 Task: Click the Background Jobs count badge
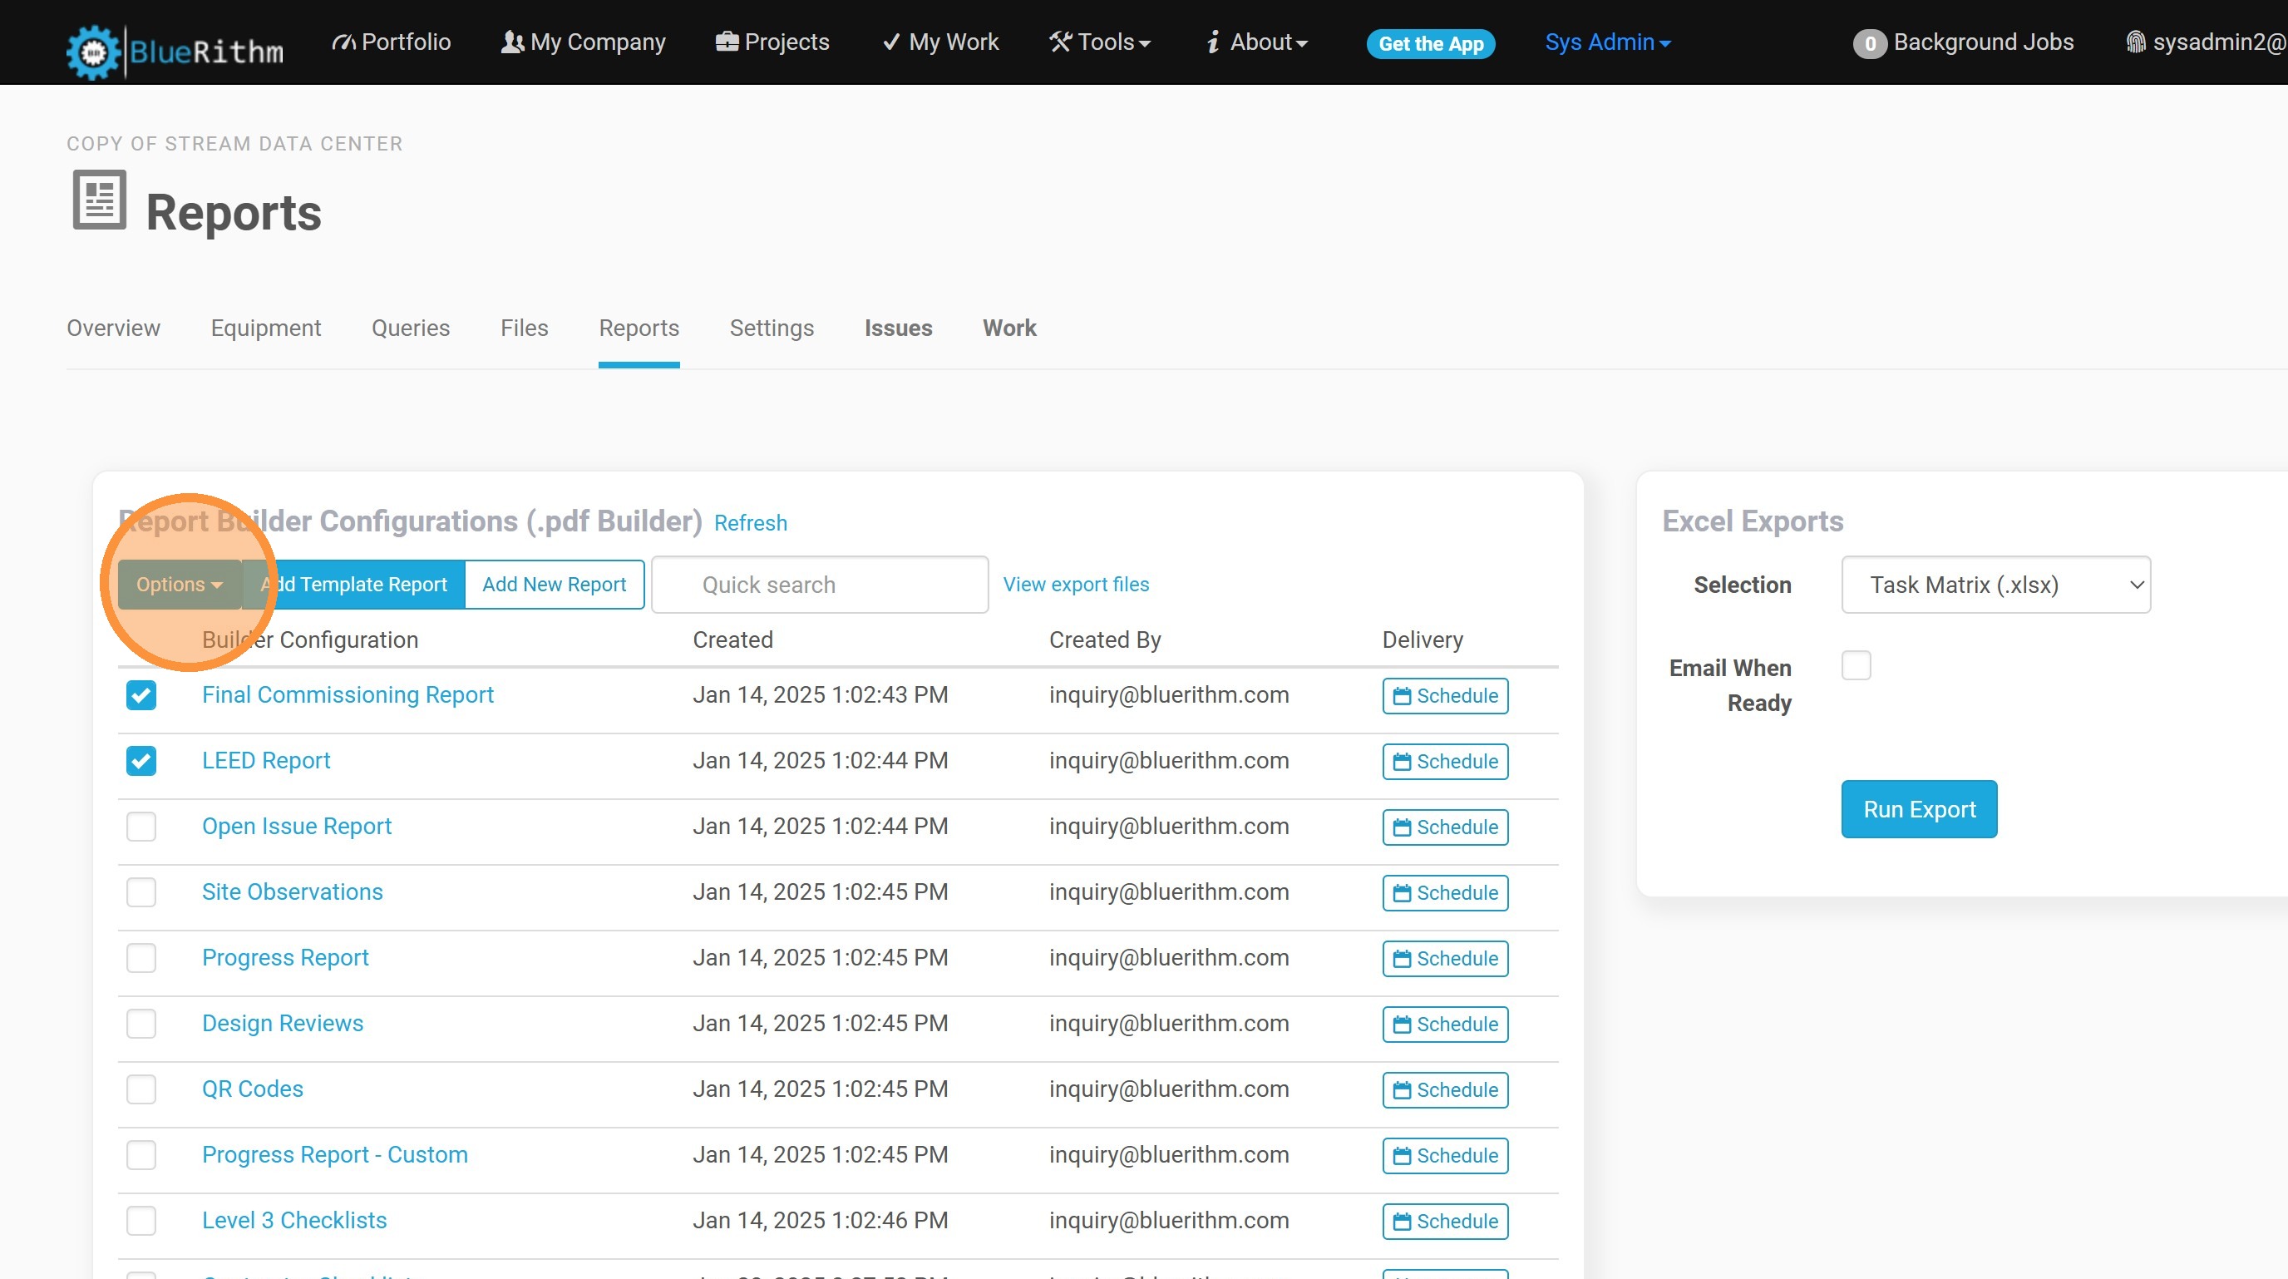pos(1870,43)
